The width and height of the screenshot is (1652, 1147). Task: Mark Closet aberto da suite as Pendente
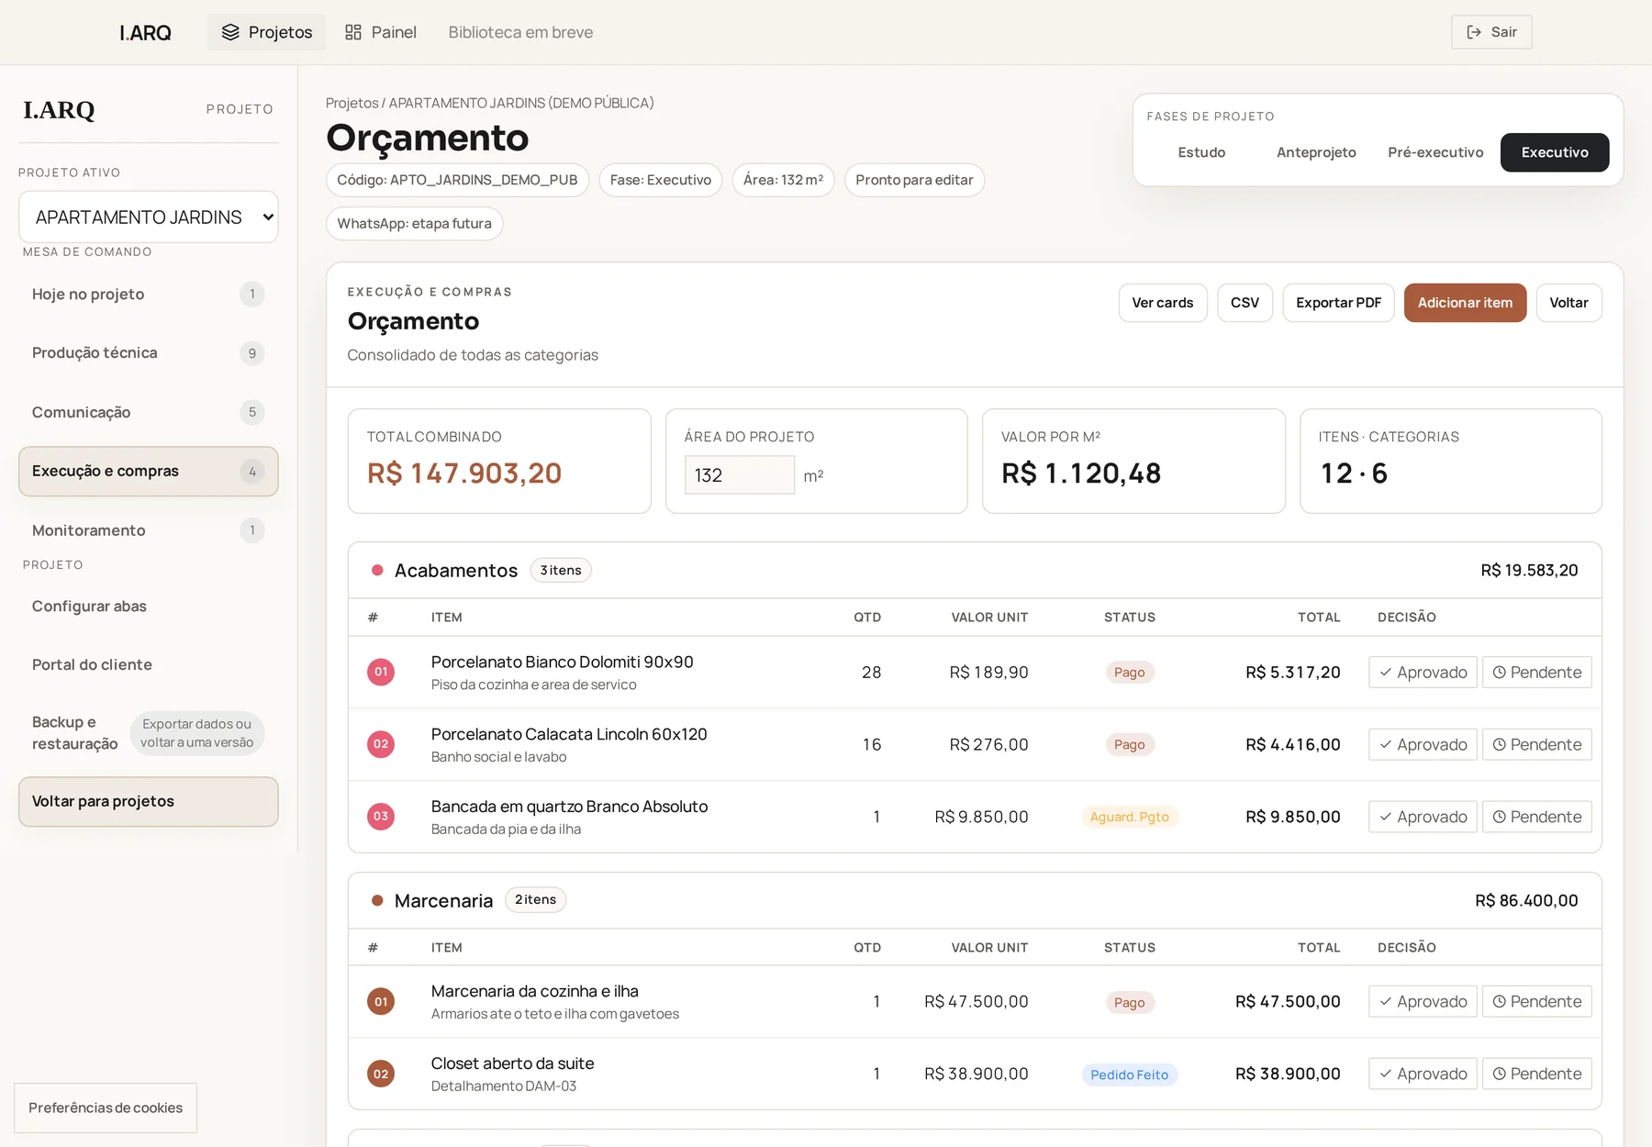1537,1074
